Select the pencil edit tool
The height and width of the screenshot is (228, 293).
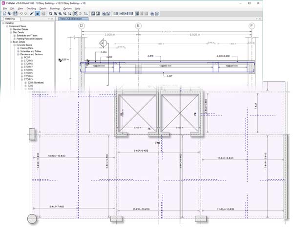tap(32, 14)
